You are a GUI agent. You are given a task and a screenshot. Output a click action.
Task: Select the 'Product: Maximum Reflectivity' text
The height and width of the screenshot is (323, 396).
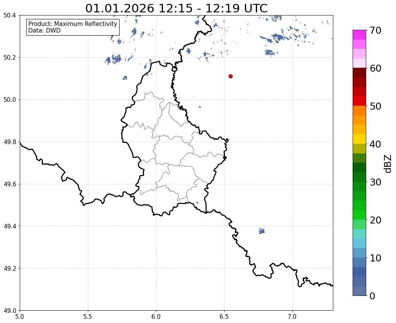73,24
